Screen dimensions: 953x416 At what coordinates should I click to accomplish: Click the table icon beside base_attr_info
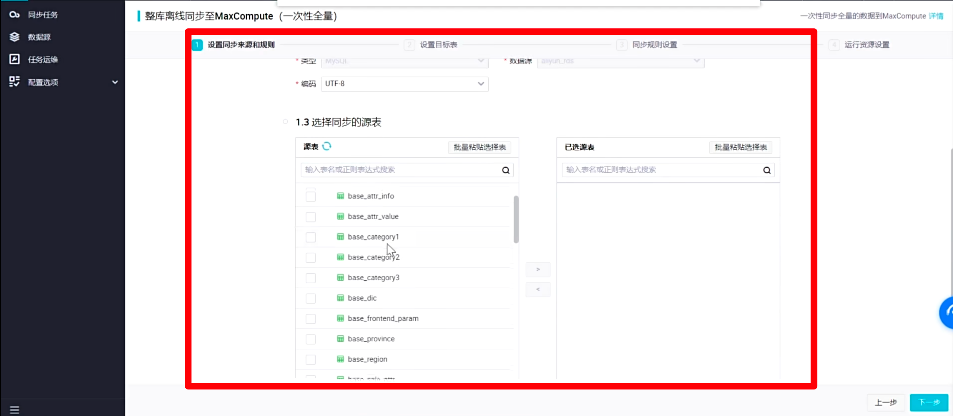(341, 196)
